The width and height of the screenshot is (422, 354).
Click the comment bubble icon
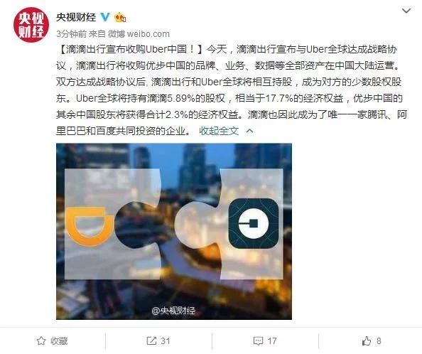(258, 341)
